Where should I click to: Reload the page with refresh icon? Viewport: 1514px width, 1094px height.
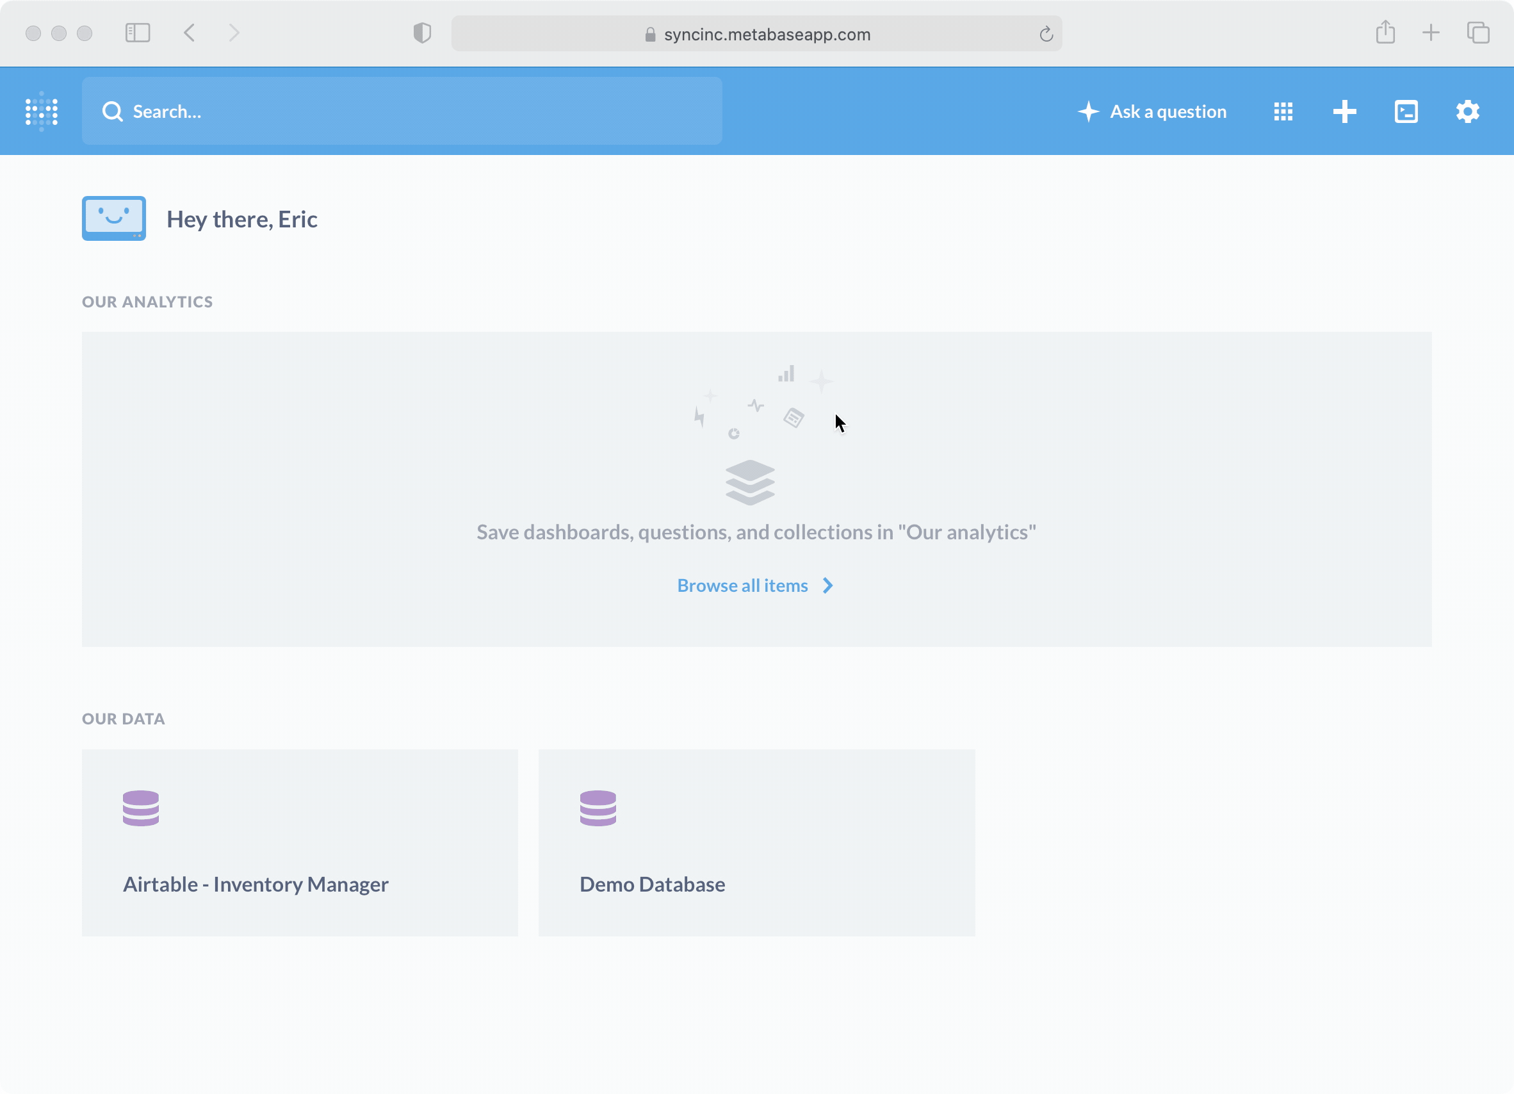click(1045, 33)
